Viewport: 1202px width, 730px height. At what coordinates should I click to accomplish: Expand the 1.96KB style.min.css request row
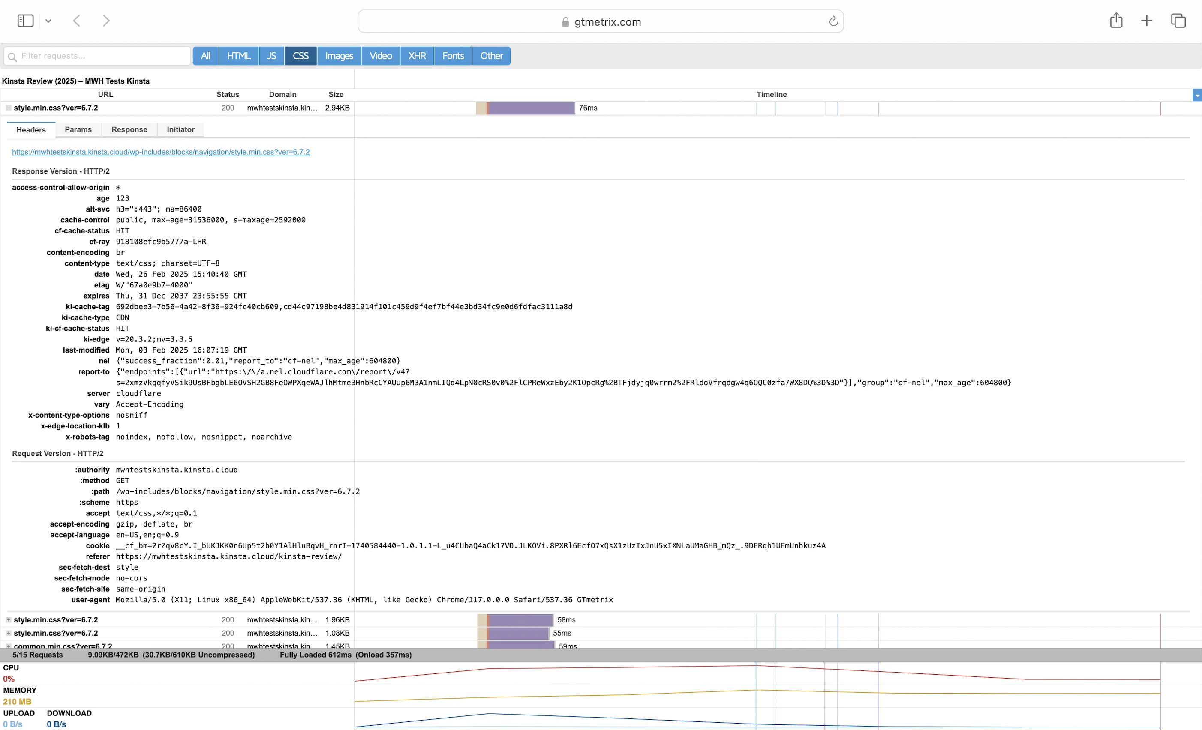(x=8, y=620)
